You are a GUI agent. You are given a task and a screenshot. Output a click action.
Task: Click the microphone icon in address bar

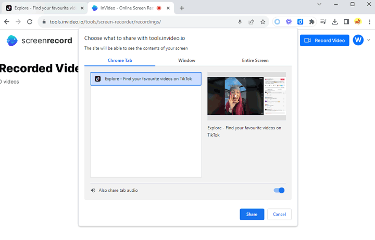(x=240, y=22)
